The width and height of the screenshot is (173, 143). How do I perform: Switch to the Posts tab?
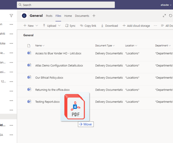49,16
